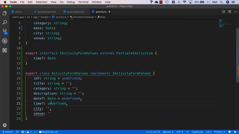Image resolution: width=239 pixels, height=134 pixels.
Task: Change encoding via UTF-8
Action: click(x=180, y=132)
